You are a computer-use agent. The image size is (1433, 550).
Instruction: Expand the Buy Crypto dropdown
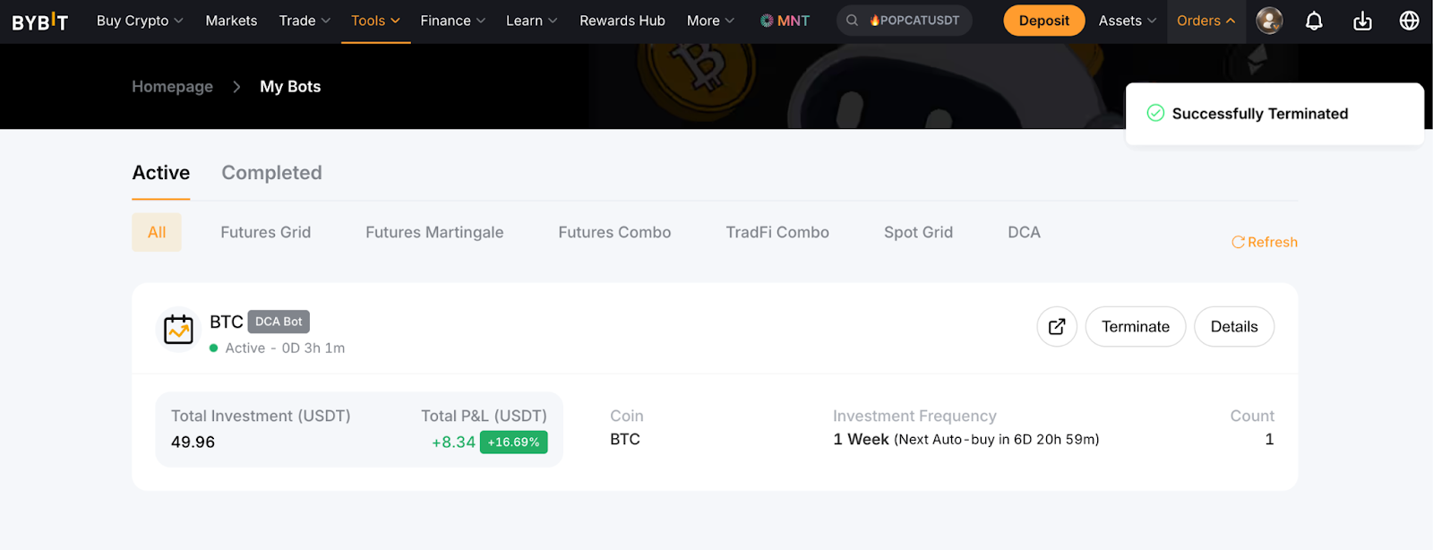(140, 21)
